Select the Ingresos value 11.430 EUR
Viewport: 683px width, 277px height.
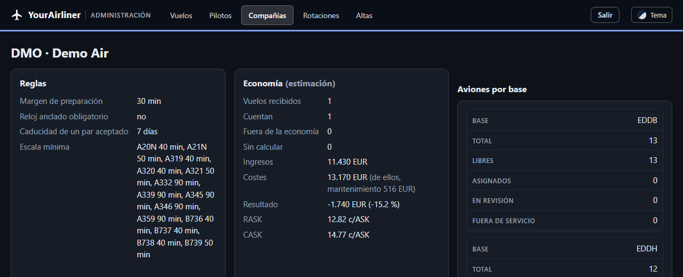tap(347, 162)
